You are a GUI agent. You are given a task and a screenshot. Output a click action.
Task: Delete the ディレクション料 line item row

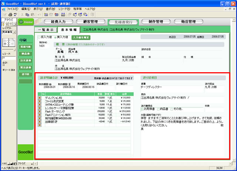[40, 98]
